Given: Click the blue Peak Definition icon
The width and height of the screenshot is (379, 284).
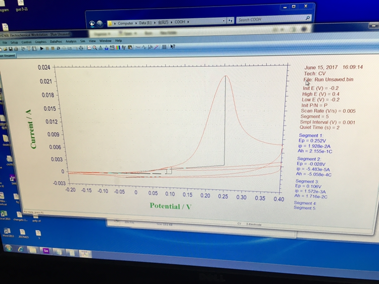Looking at the screenshot, I should [106, 48].
